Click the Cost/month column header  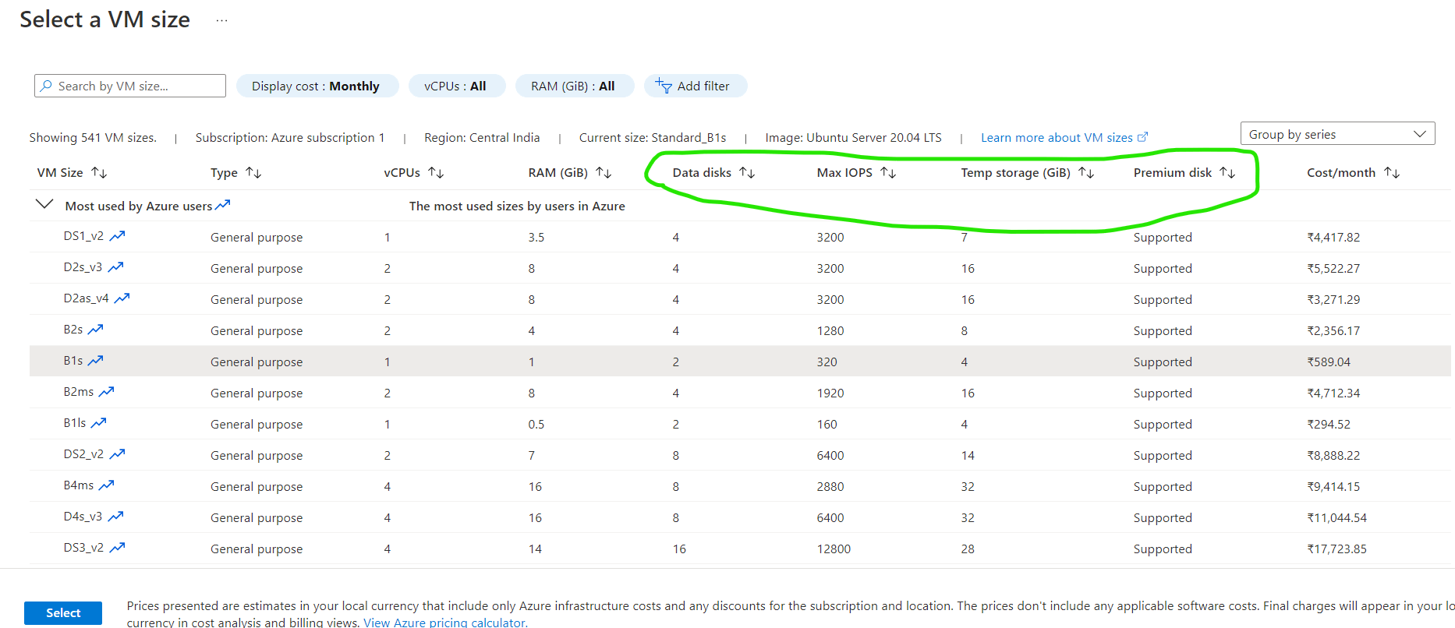[x=1341, y=173]
